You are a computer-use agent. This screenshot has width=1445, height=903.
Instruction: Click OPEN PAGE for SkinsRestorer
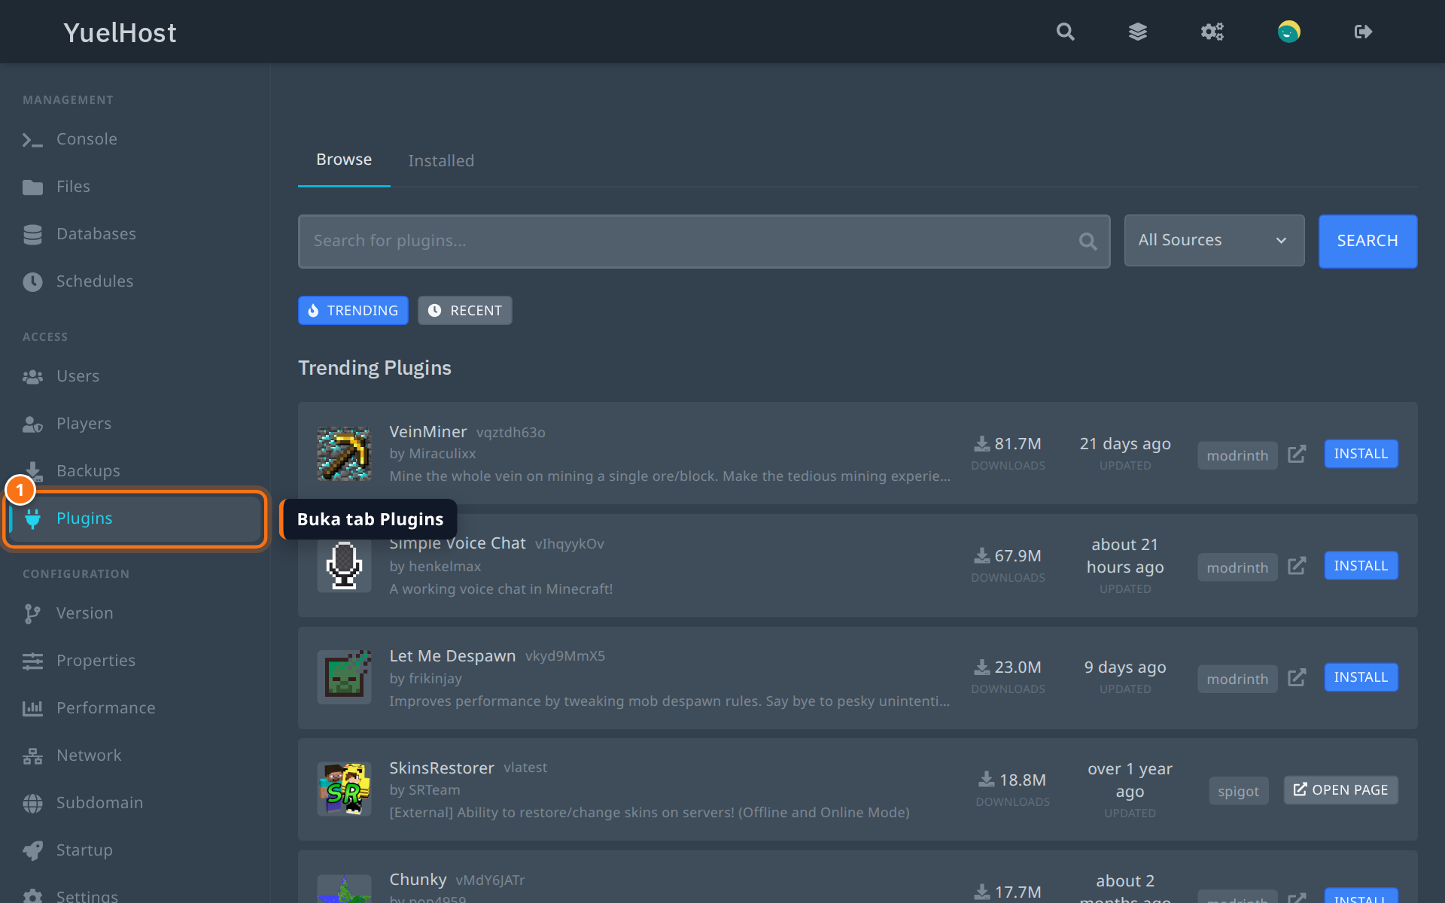1340,790
